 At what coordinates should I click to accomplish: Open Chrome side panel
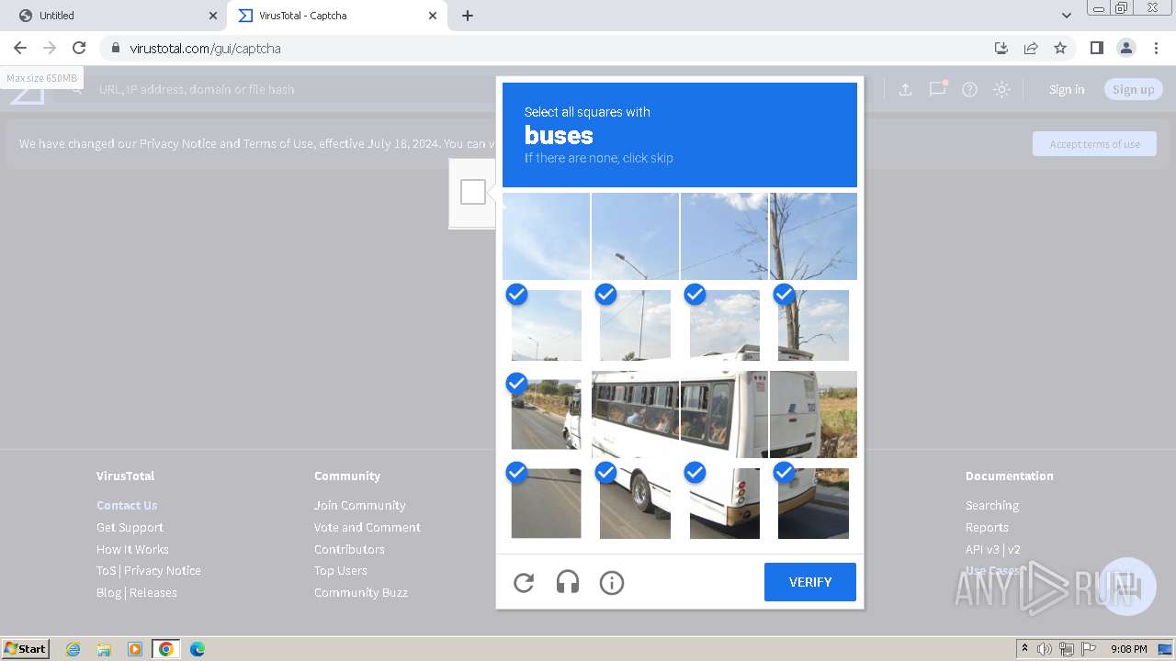point(1096,48)
